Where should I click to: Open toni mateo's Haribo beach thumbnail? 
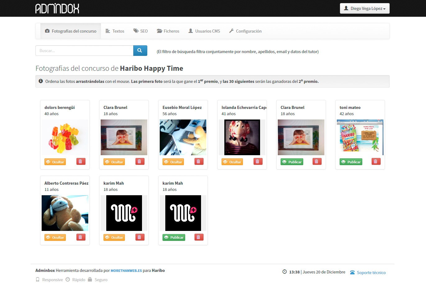coord(360,137)
